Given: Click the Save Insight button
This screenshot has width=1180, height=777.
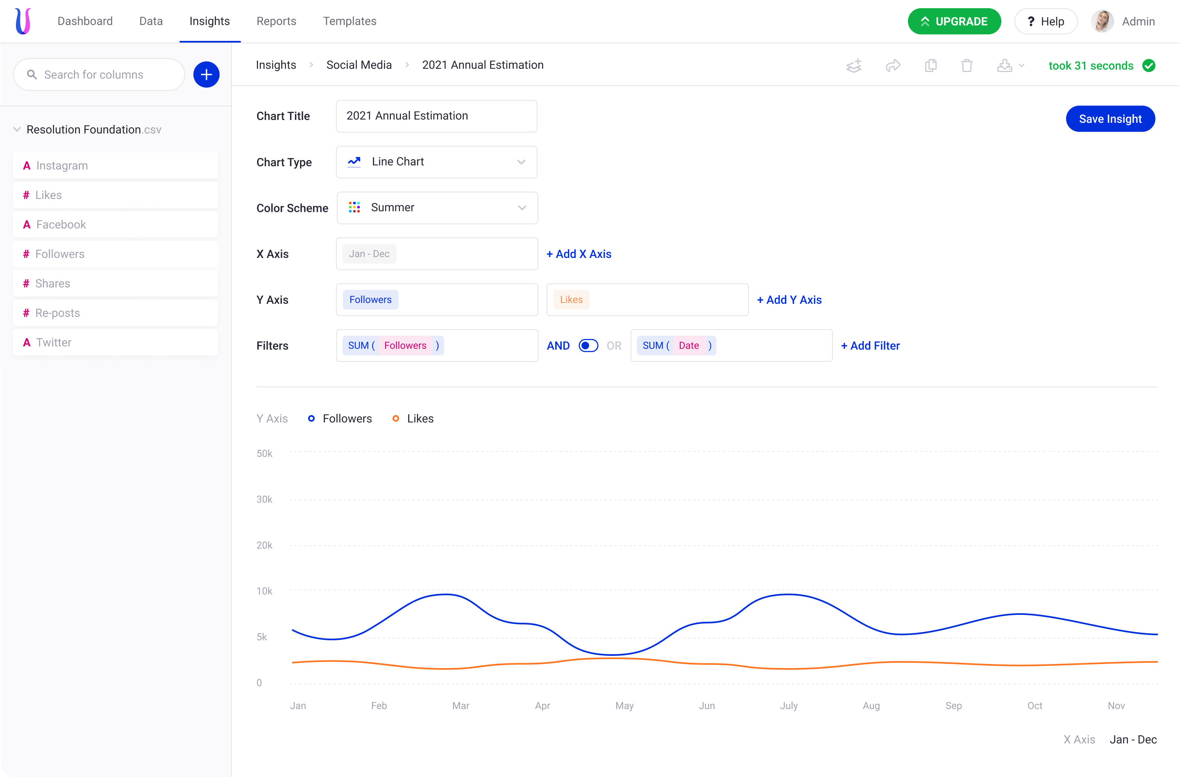Looking at the screenshot, I should [x=1110, y=119].
